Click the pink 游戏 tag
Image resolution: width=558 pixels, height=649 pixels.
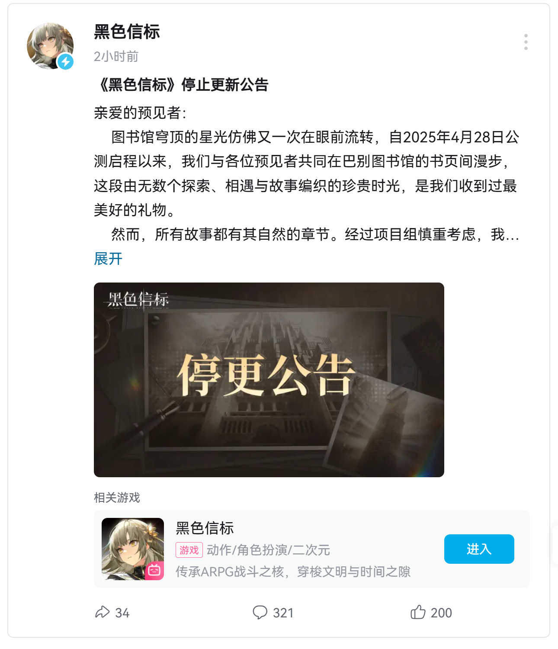click(189, 550)
